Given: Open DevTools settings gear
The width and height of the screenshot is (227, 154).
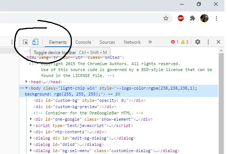Looking at the screenshot, I should pos(198,42).
